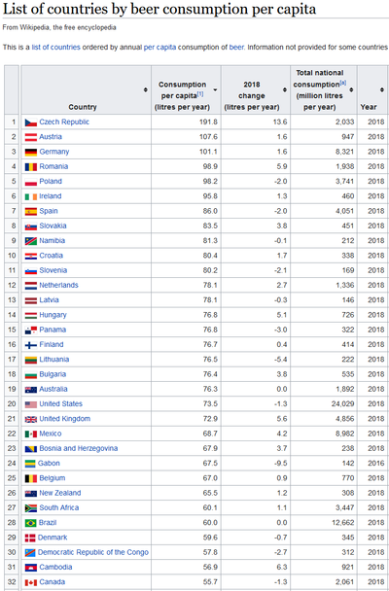Viewport: 389px width, 591px height.
Task: Click the 12,662 total consumption cell
Action: pyautogui.click(x=342, y=522)
